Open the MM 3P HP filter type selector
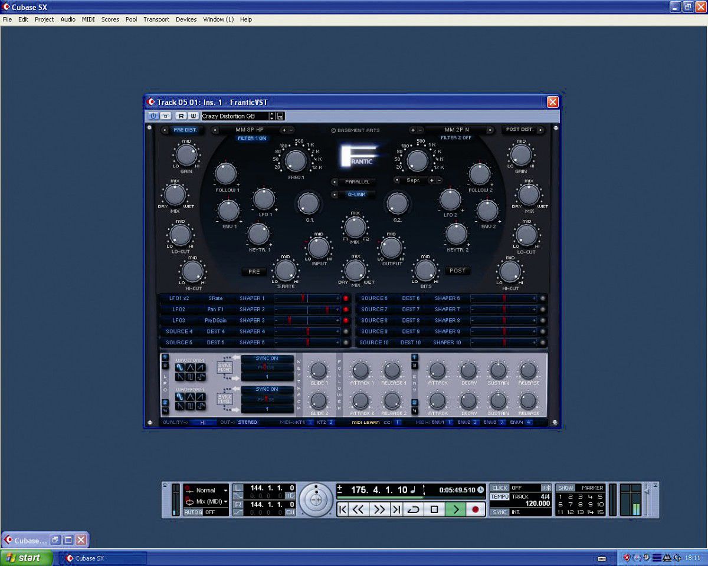Viewport: 708px width, 566px height. 249,130
